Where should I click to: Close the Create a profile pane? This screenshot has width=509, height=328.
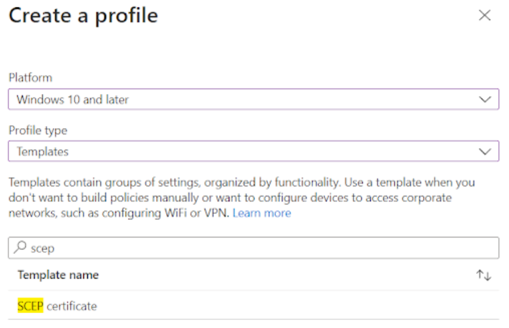(x=484, y=15)
